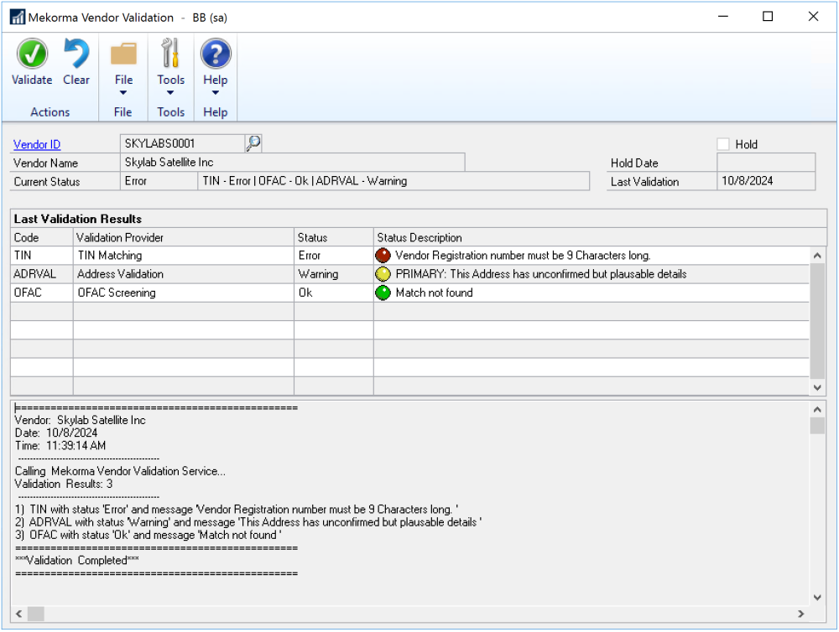The height and width of the screenshot is (632, 839).
Task: Click the log panel's scroll up arrow
Action: click(818, 408)
